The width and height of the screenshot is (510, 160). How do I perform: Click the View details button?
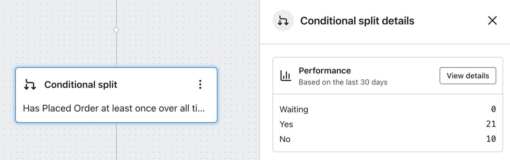click(x=468, y=76)
